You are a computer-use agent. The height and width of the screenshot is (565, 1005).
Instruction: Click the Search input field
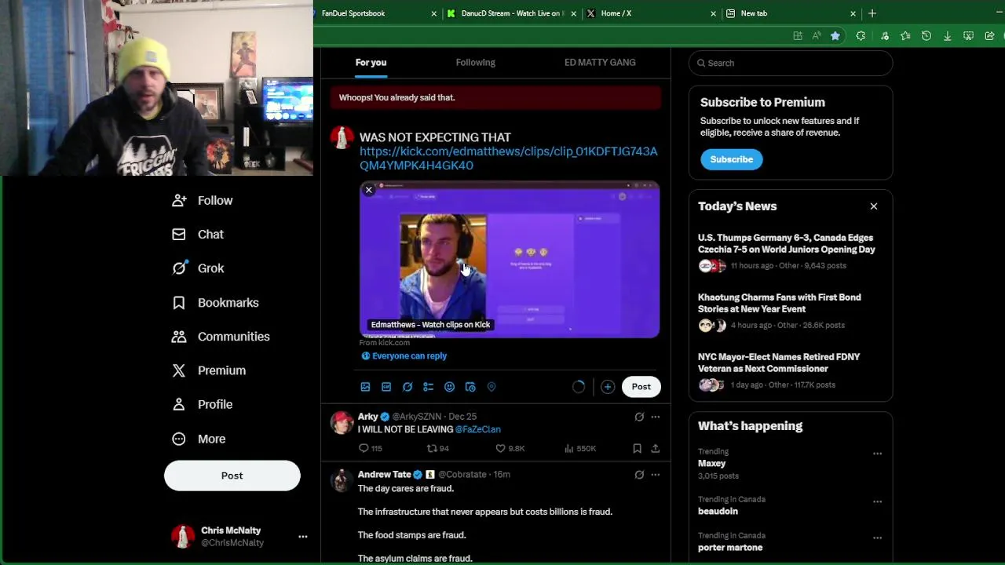coord(791,63)
